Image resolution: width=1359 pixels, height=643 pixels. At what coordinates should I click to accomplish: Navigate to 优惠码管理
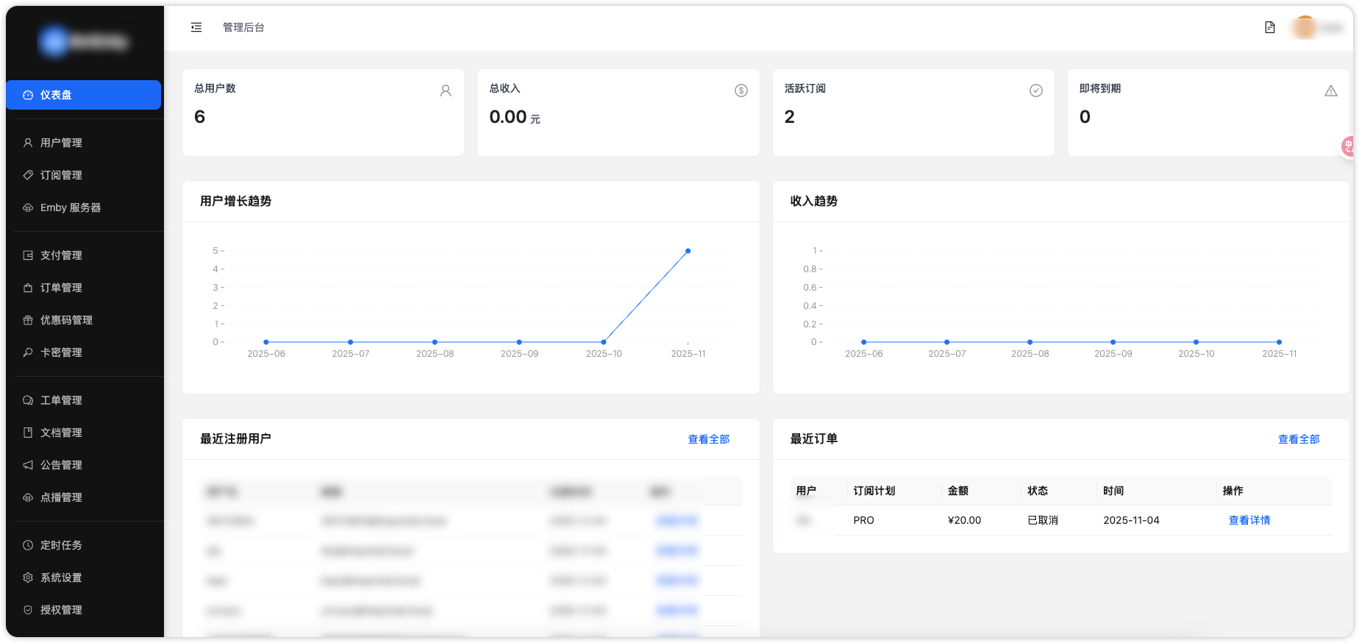[x=66, y=320]
